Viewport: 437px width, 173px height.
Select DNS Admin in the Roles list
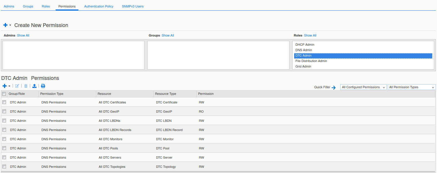(x=303, y=50)
